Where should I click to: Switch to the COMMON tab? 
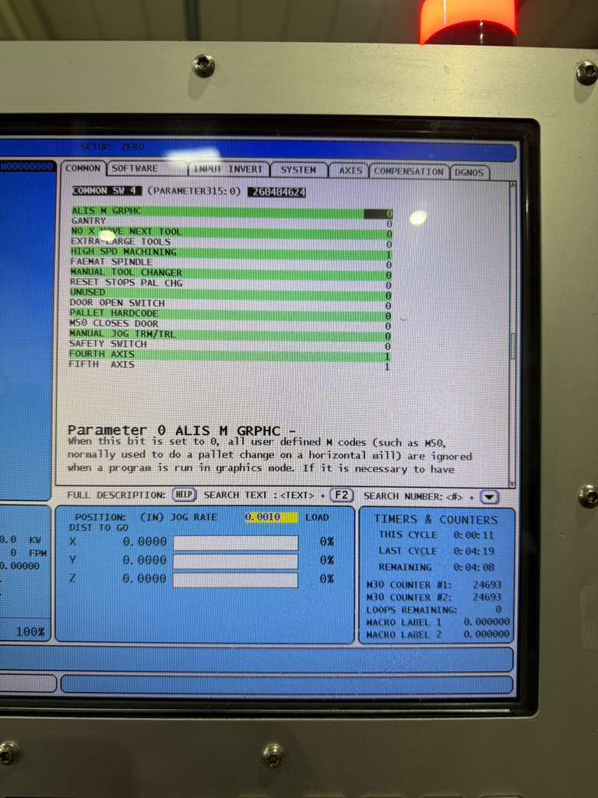83,168
